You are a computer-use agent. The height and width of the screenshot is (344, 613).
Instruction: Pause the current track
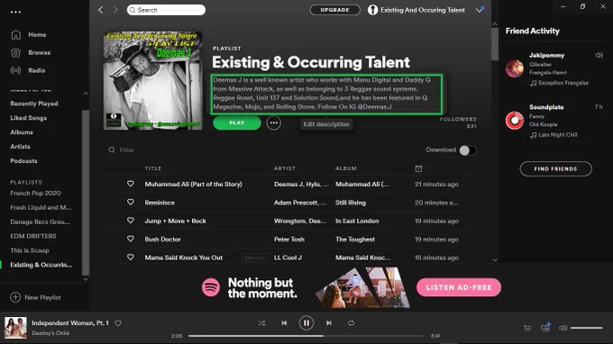(x=306, y=323)
